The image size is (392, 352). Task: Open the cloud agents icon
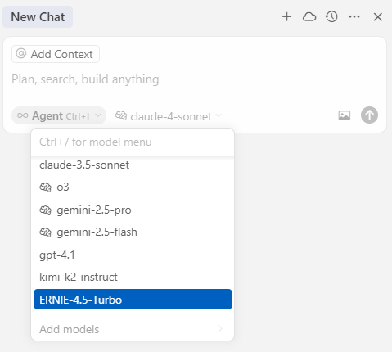[x=309, y=17]
